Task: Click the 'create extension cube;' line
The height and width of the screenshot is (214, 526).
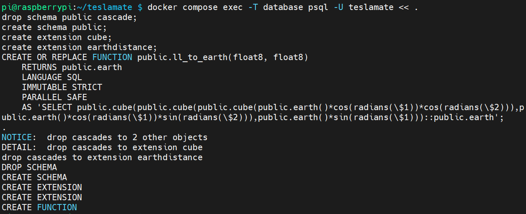Action: point(57,37)
